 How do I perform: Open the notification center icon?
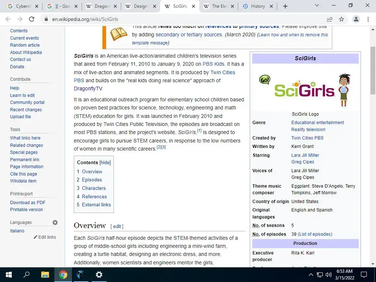tap(364, 275)
